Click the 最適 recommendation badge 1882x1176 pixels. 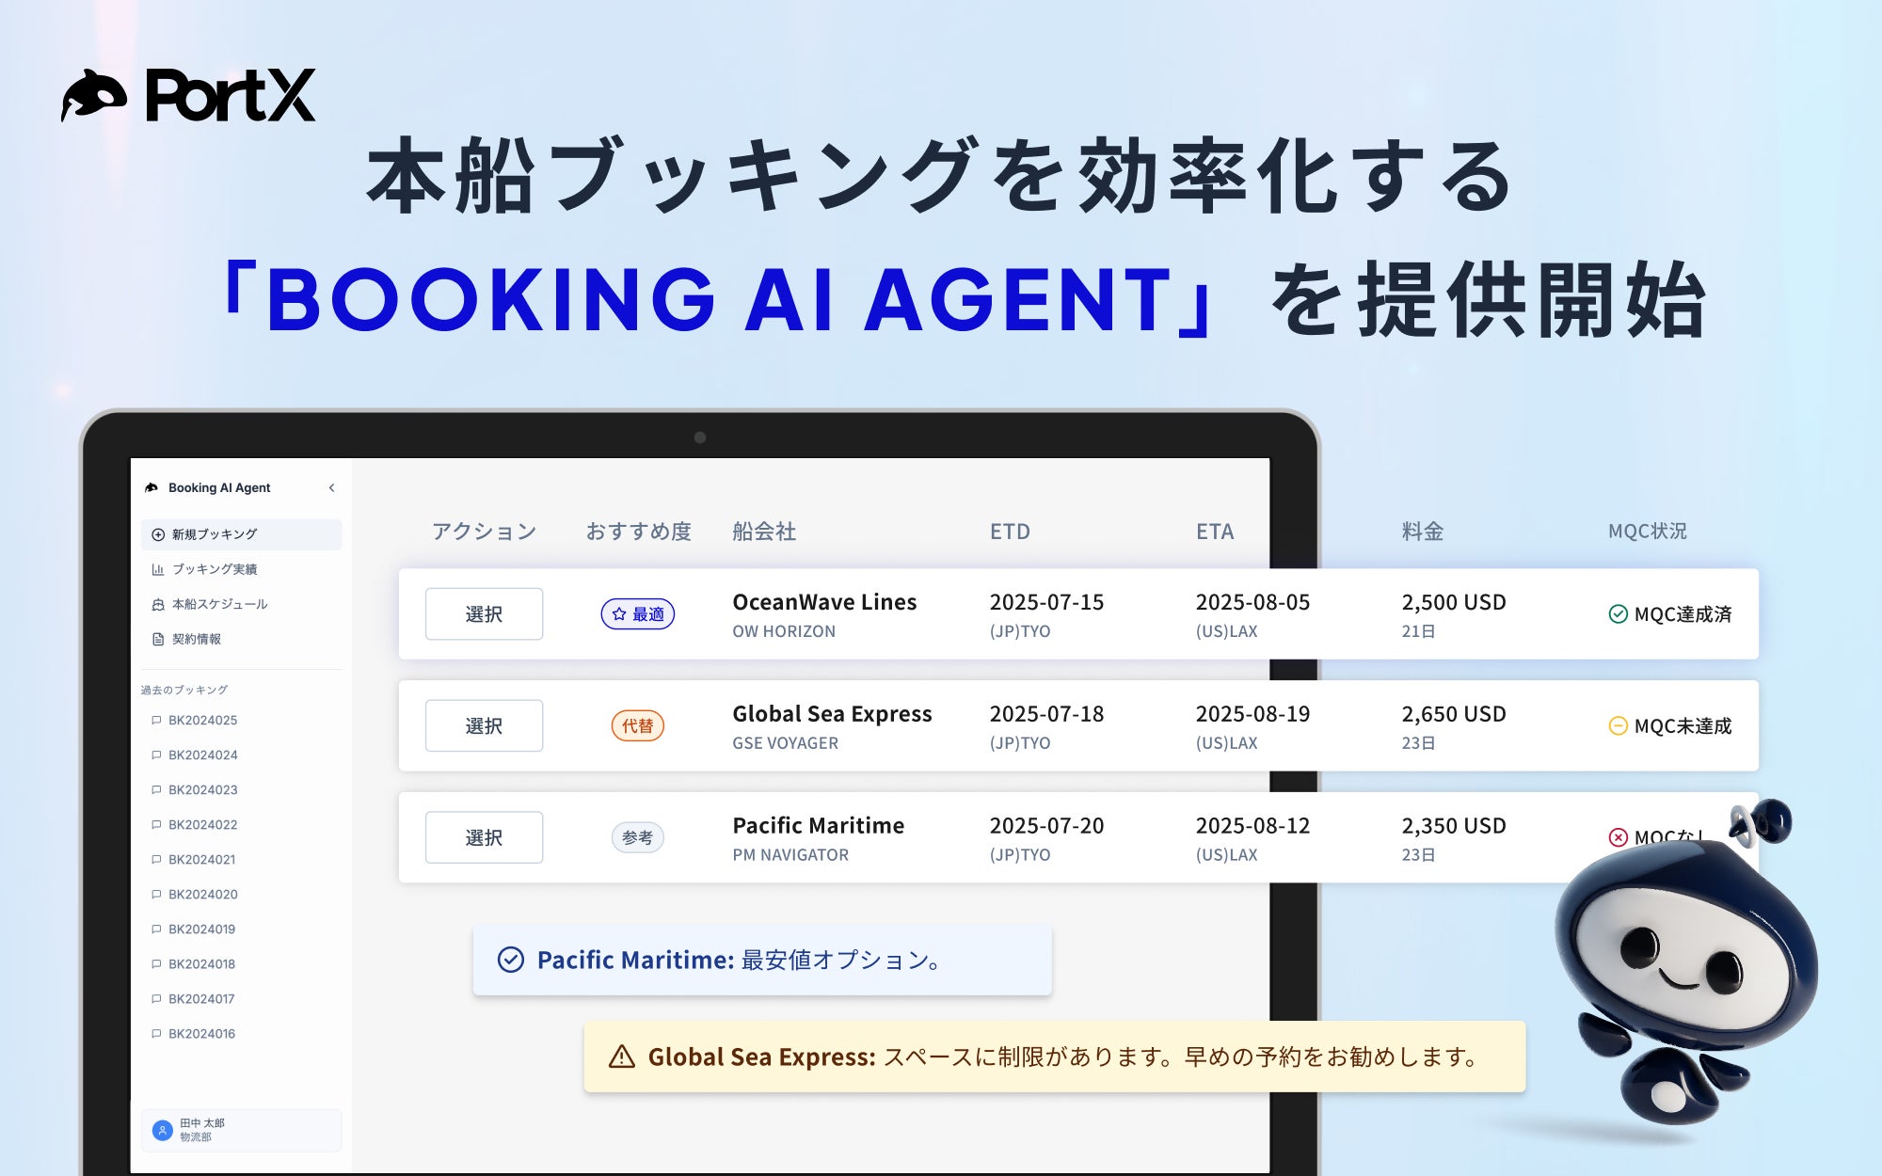pyautogui.click(x=638, y=614)
